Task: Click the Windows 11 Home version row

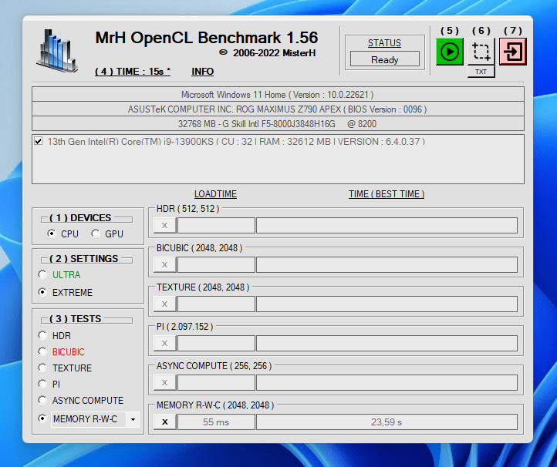Action: pyautogui.click(x=278, y=95)
